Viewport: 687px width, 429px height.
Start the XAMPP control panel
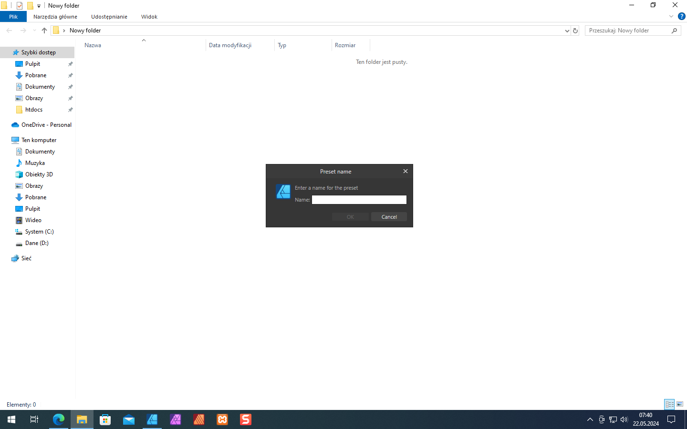point(222,419)
